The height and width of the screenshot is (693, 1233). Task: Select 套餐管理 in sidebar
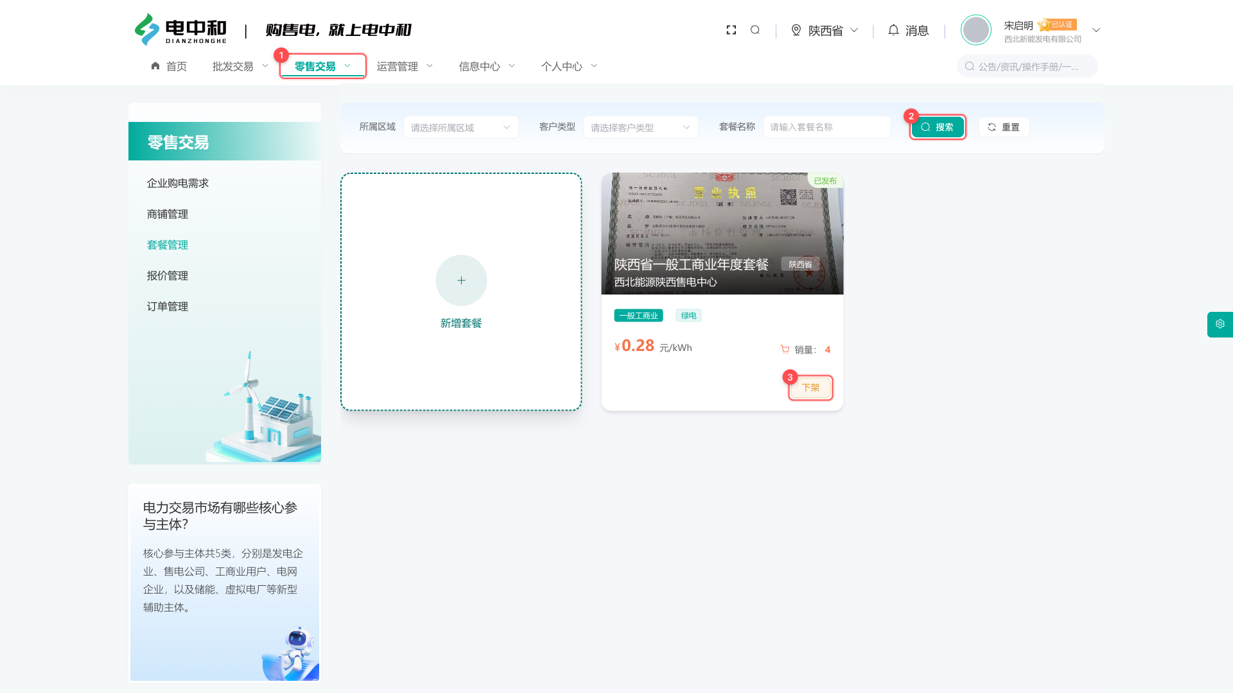(168, 244)
